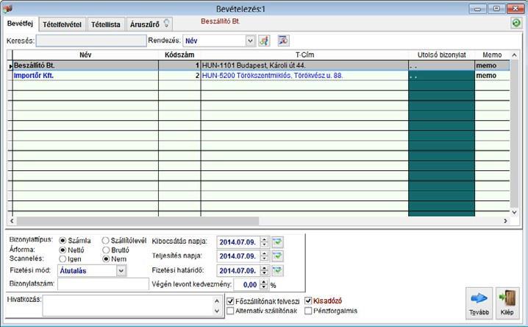Expand the Rendezés Név dropdown

coord(250,41)
